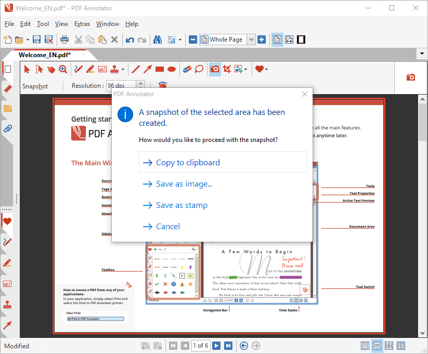Image resolution: width=428 pixels, height=354 pixels.
Task: Select the Text box tool in the toolbar
Action: point(102,69)
